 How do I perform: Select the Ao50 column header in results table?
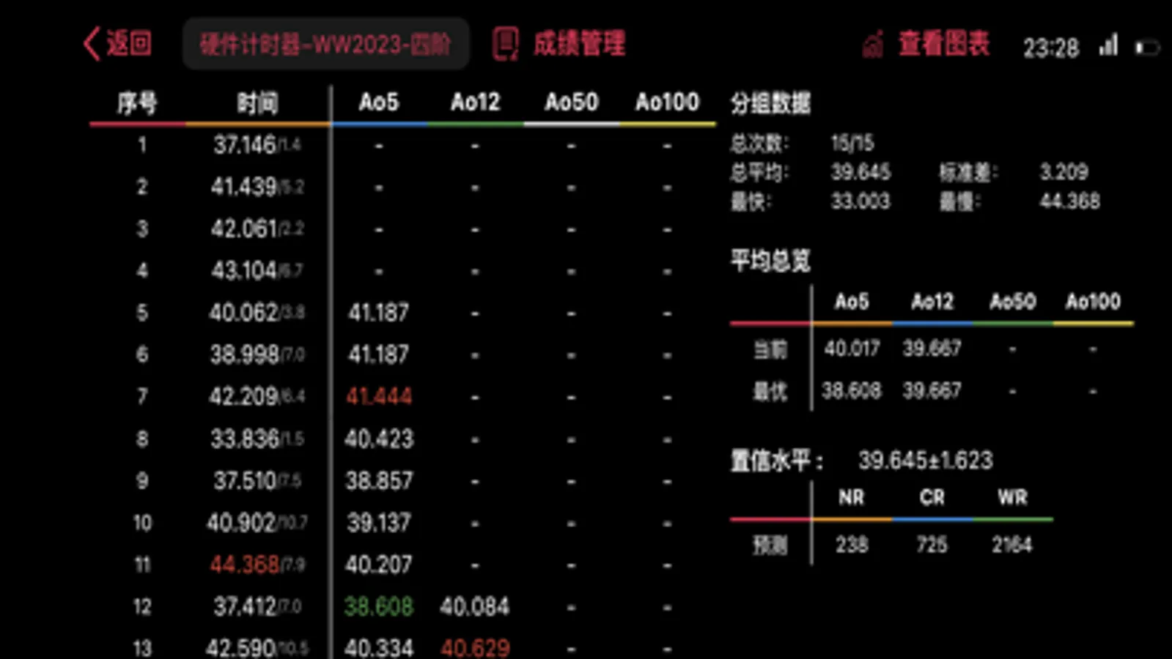pyautogui.click(x=571, y=102)
